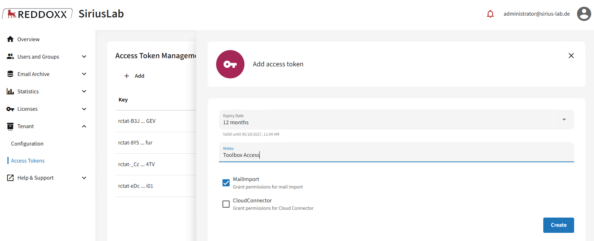Close the Add access token panel

[x=571, y=56]
